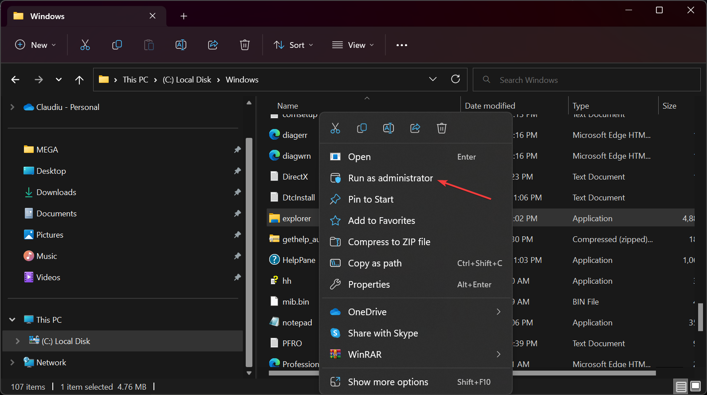Image resolution: width=707 pixels, height=395 pixels.
Task: Click the New button in the toolbar
Action: click(35, 45)
